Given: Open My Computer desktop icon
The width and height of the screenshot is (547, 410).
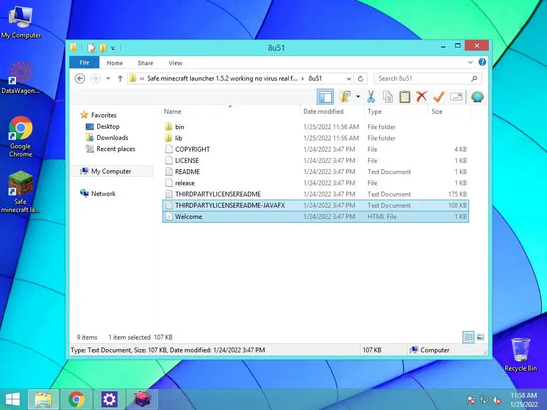Looking at the screenshot, I should point(21,22).
